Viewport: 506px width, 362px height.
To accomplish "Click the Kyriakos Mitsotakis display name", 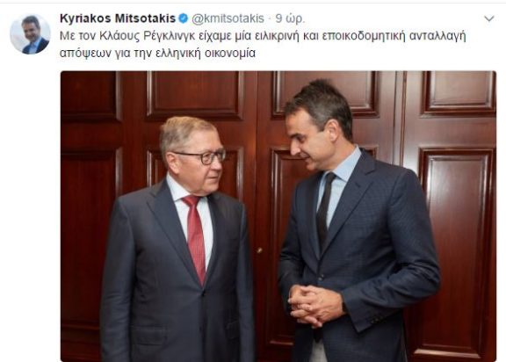I will click(118, 18).
